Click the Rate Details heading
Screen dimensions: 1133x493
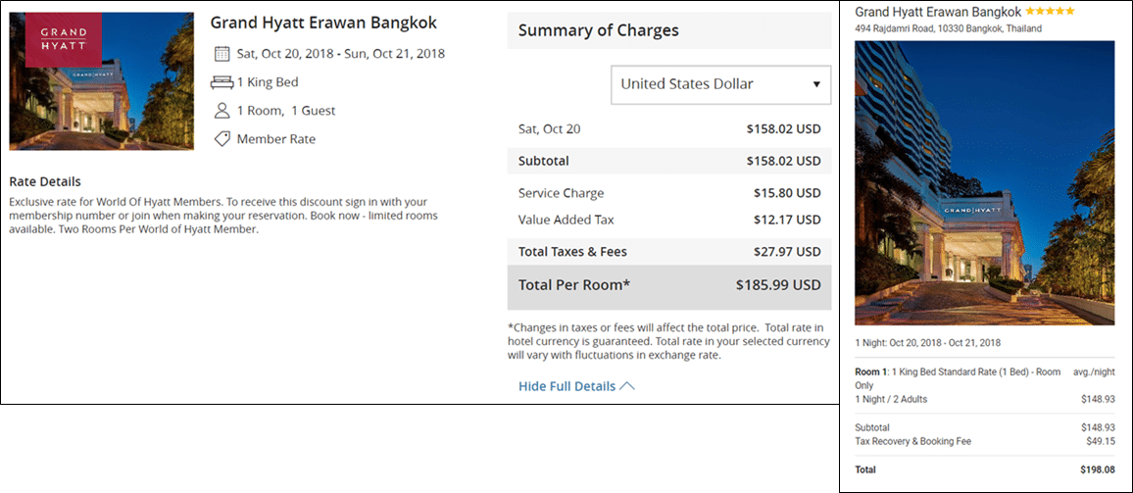[x=45, y=181]
